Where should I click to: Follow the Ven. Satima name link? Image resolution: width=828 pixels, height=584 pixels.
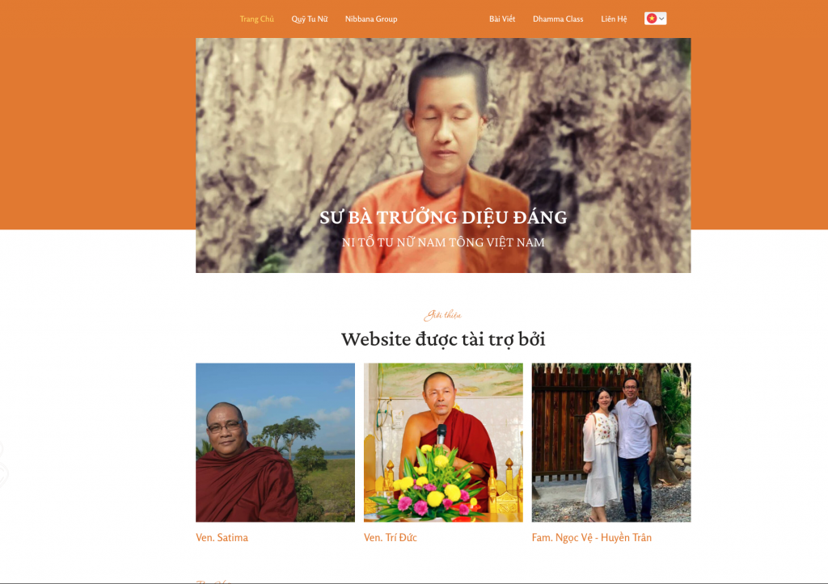point(222,538)
